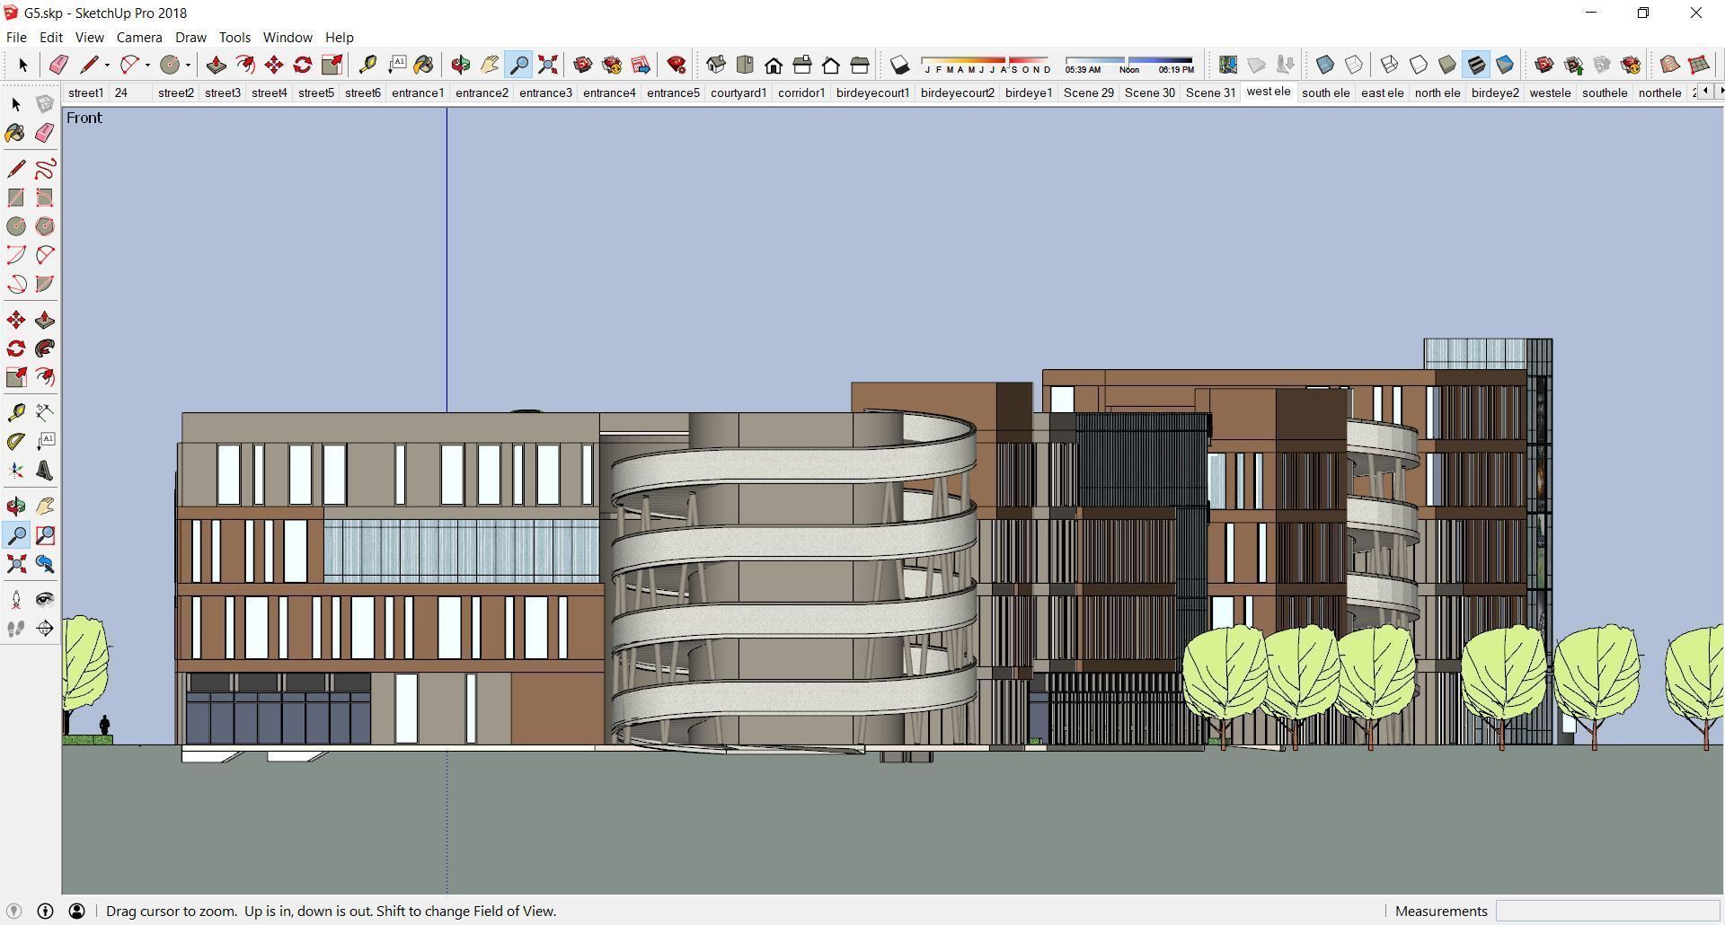Select the Position Camera tool

(16, 600)
